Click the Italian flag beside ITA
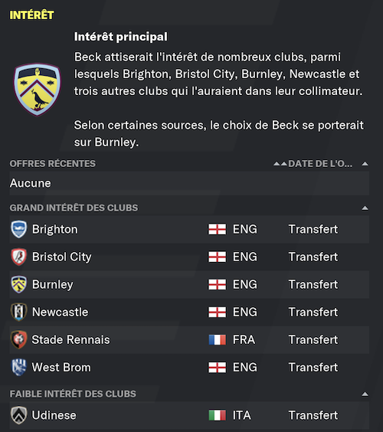Screen dimensions: 383x432 click(217, 415)
